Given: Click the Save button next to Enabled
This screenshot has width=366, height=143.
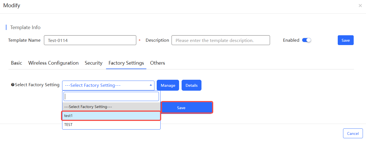Looking at the screenshot, I should (x=346, y=40).
